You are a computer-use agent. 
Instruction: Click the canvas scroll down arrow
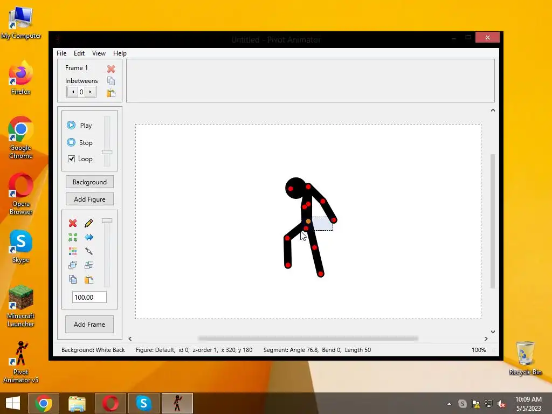[x=493, y=332]
